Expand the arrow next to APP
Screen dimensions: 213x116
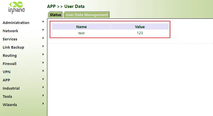click(x=43, y=79)
